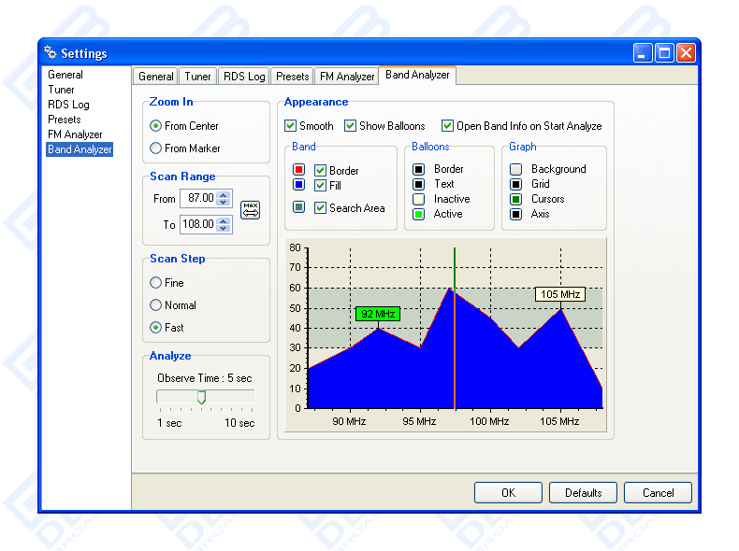Image resolution: width=739 pixels, height=551 pixels.
Task: Uncheck Show Balloons option
Action: coord(351,126)
